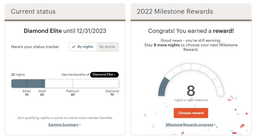Switch status tracker to By points
Screen dimensions: 256x138
(107, 47)
